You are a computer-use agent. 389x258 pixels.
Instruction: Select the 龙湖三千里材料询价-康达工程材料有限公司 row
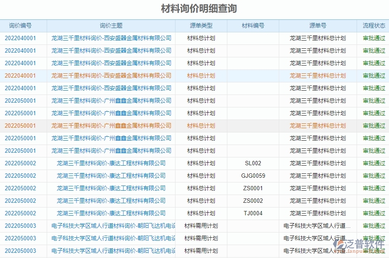pos(111,163)
